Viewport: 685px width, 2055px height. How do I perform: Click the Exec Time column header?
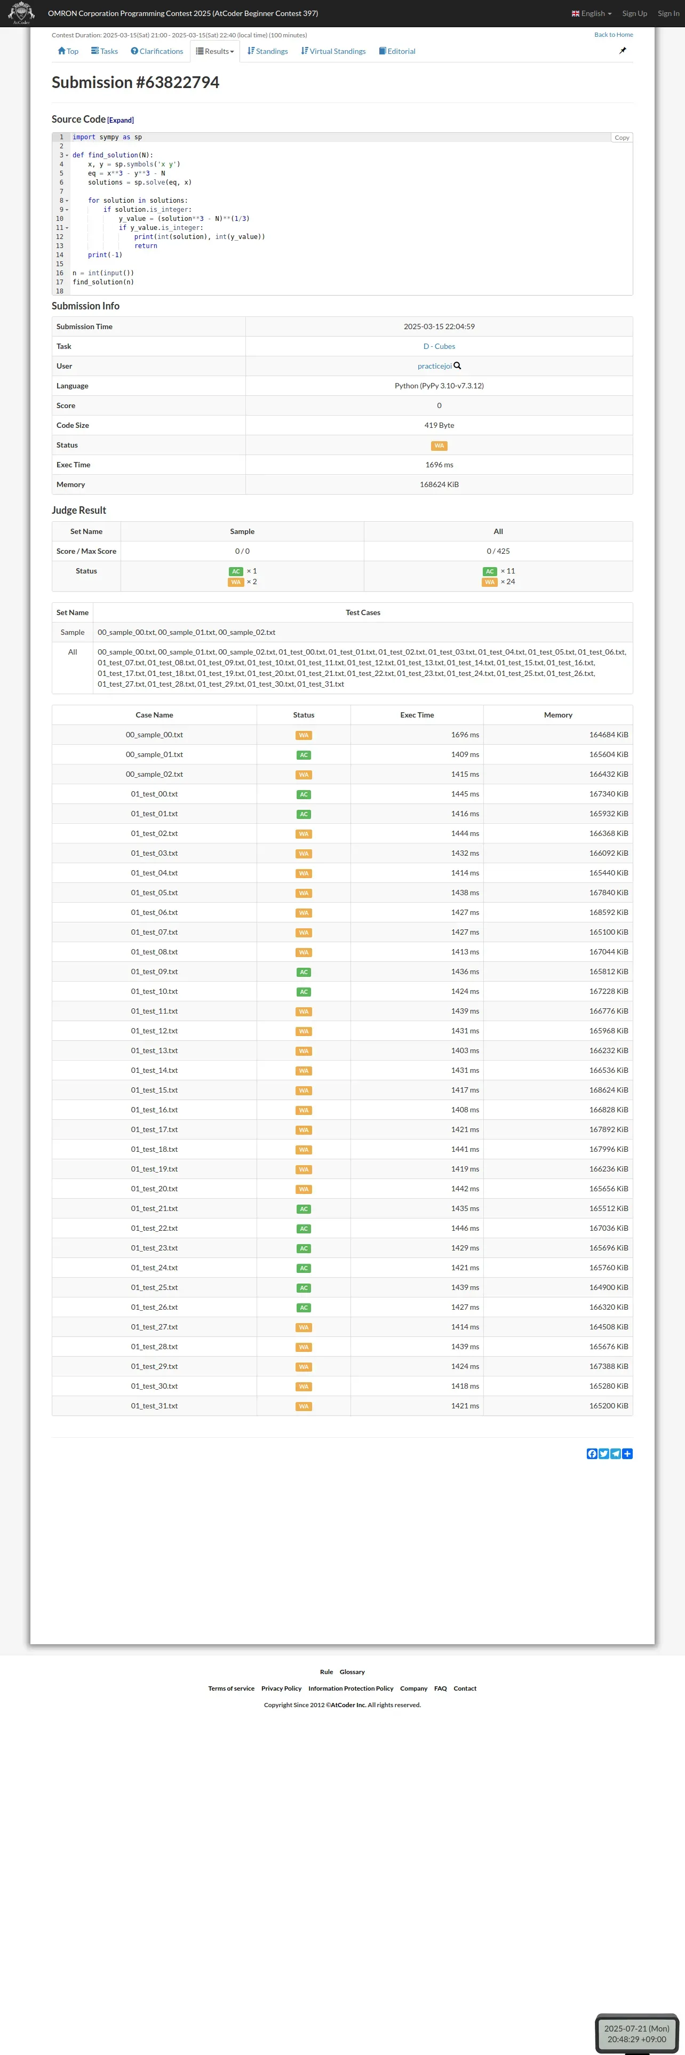[x=417, y=715]
